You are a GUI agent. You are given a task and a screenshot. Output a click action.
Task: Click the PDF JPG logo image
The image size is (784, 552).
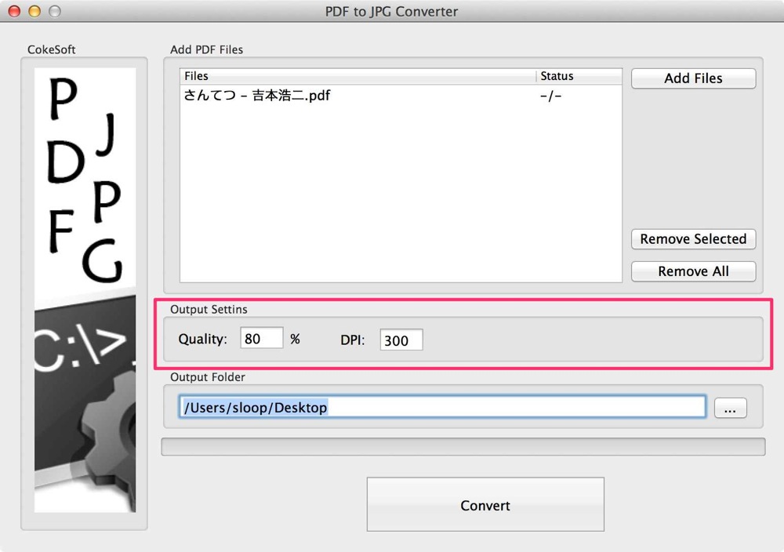[85, 180]
